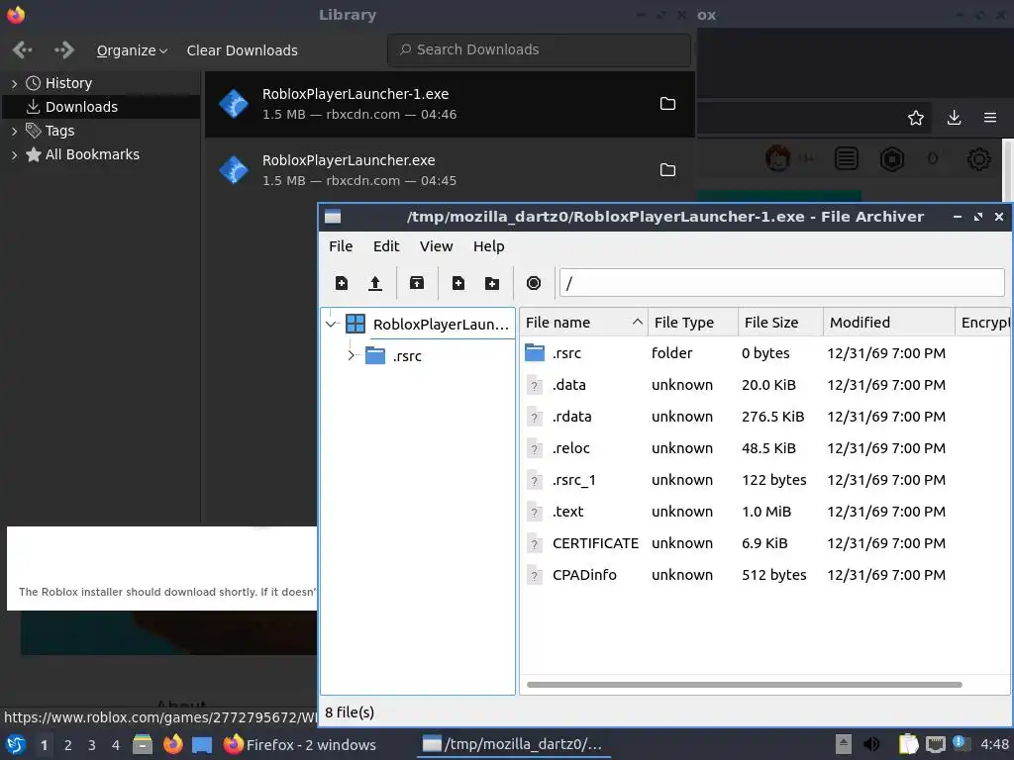Click the Robux hexagon icon

click(892, 158)
